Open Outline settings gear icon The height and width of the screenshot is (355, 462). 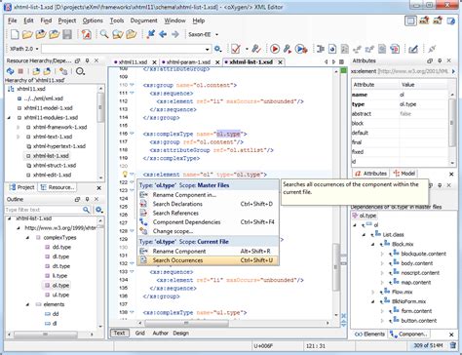pos(99,210)
